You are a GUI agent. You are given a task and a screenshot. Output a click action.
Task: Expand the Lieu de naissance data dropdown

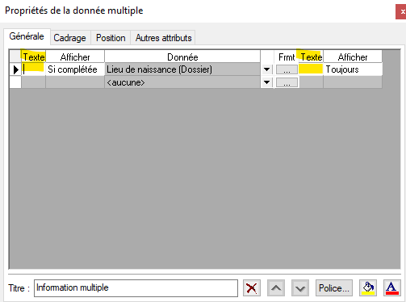[x=266, y=69]
